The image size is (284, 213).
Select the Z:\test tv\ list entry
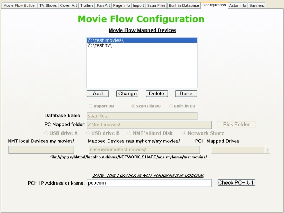coord(100,45)
